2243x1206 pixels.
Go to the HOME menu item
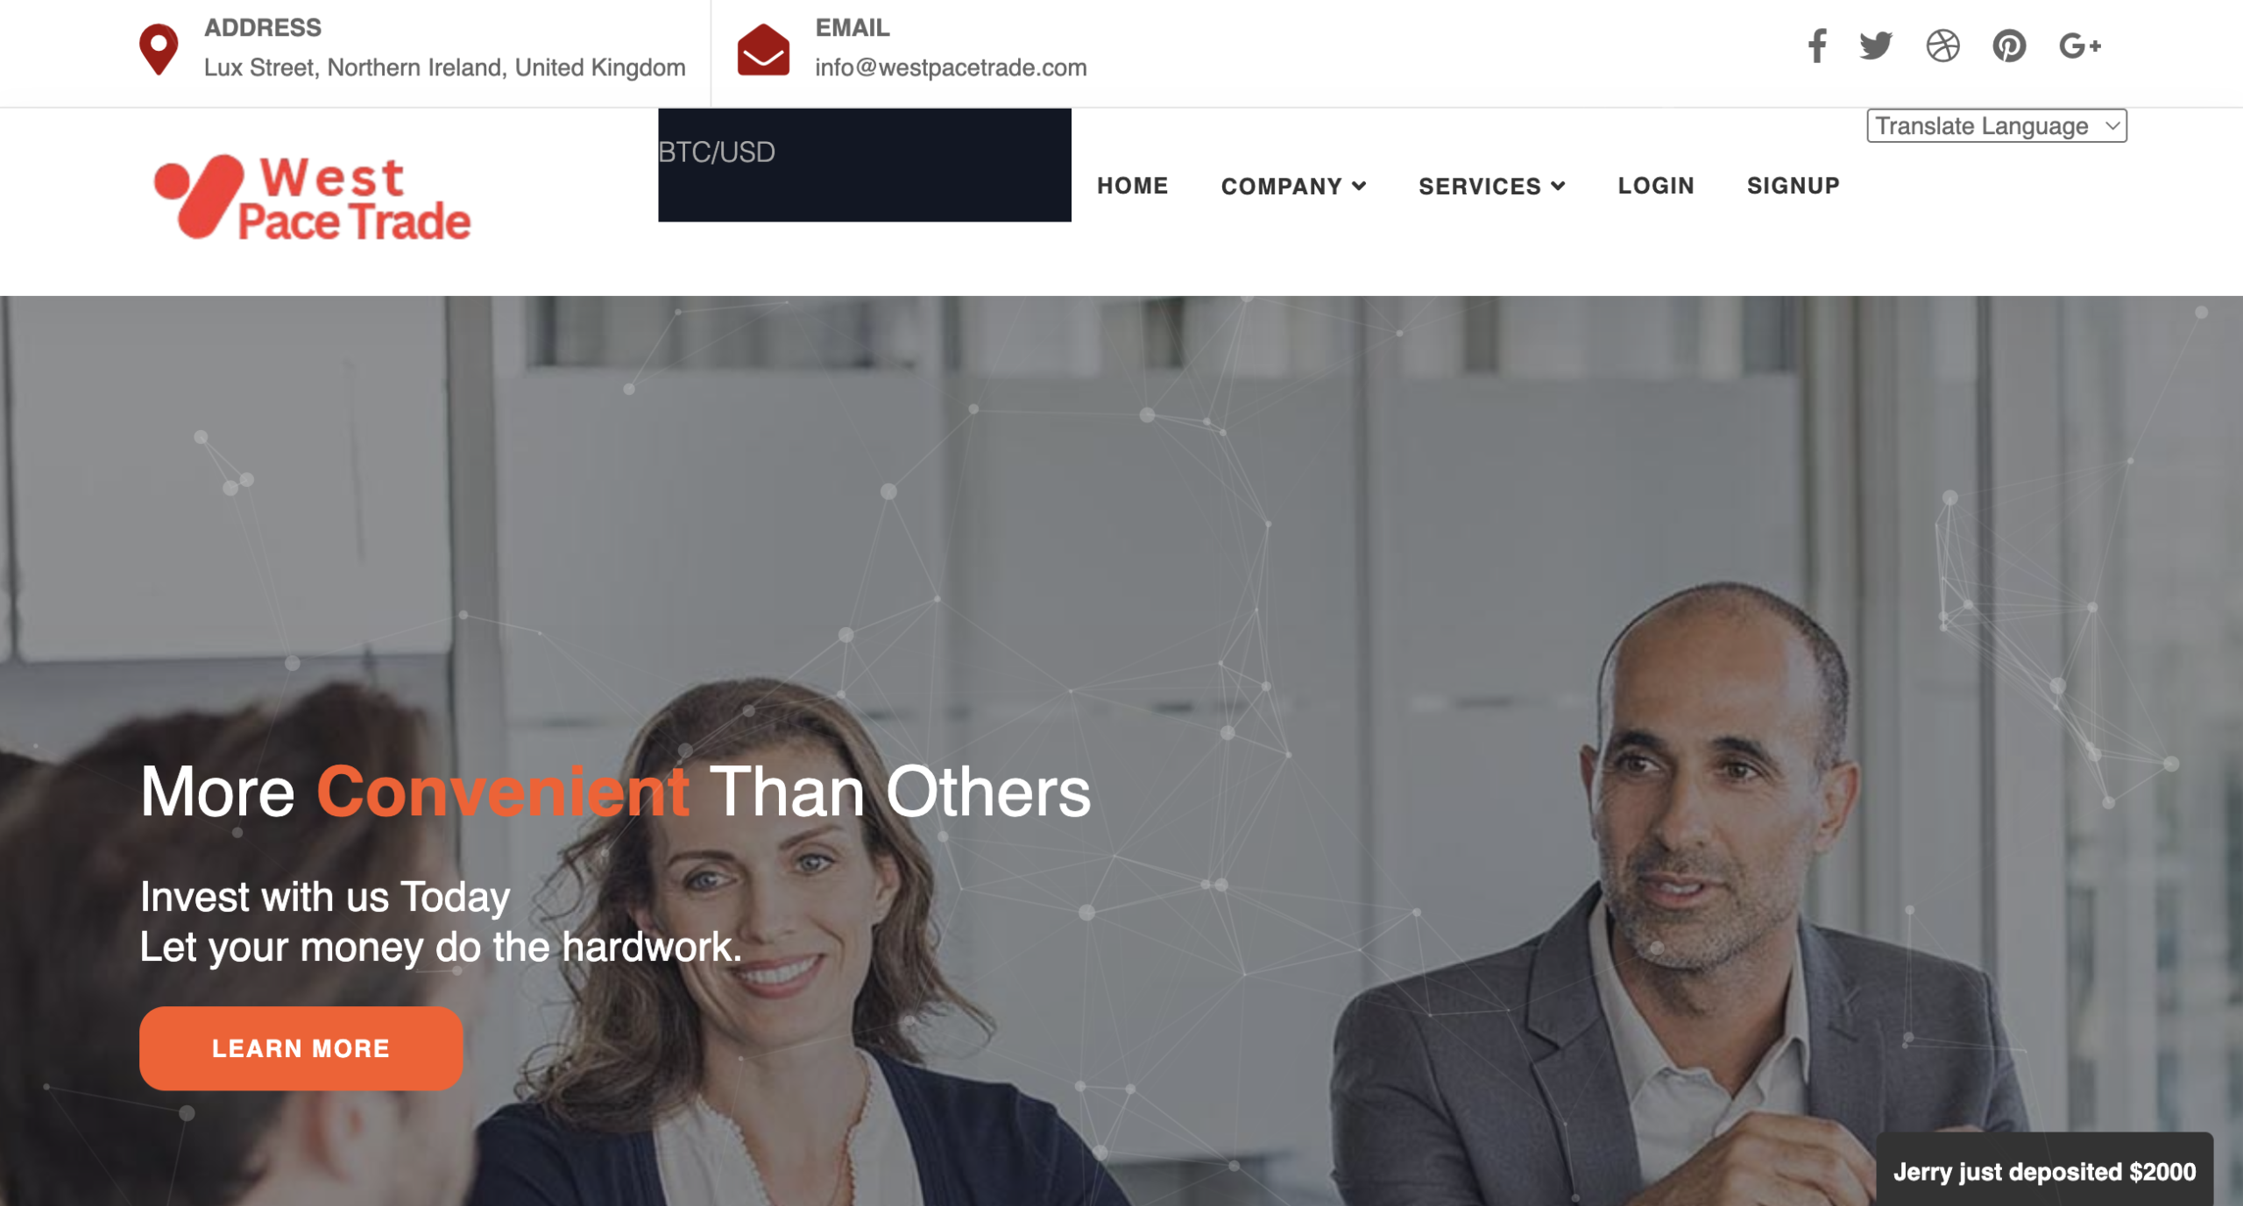(x=1133, y=186)
